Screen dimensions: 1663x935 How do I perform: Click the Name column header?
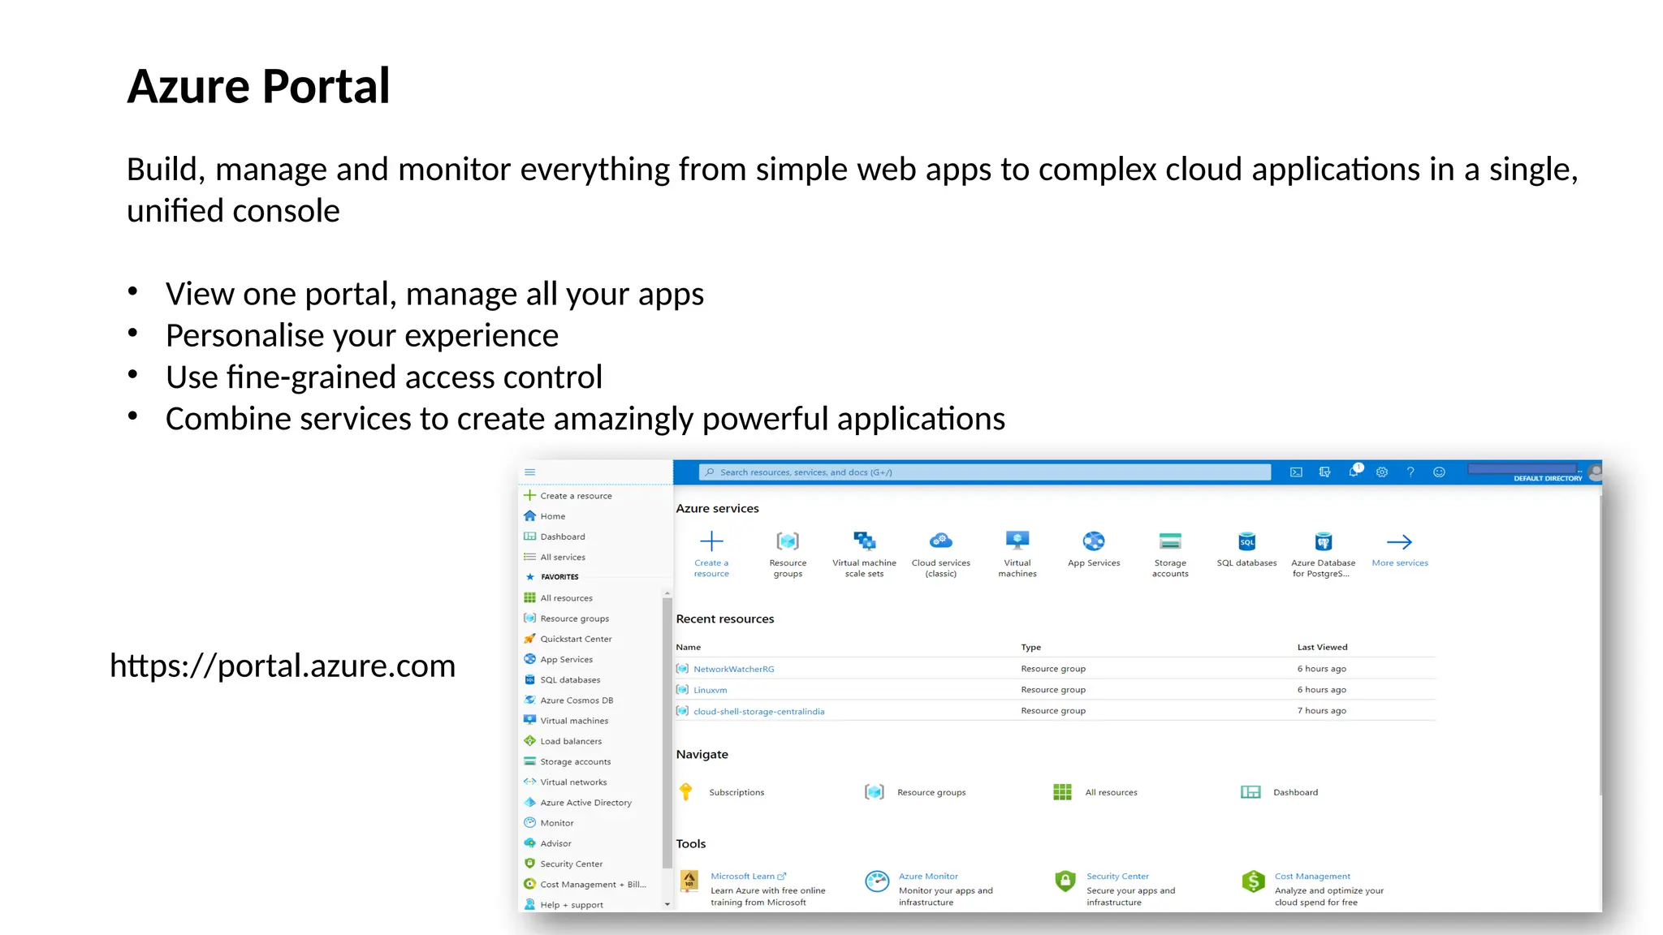tap(689, 647)
